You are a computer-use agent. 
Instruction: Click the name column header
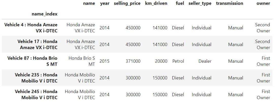(x=89, y=3)
